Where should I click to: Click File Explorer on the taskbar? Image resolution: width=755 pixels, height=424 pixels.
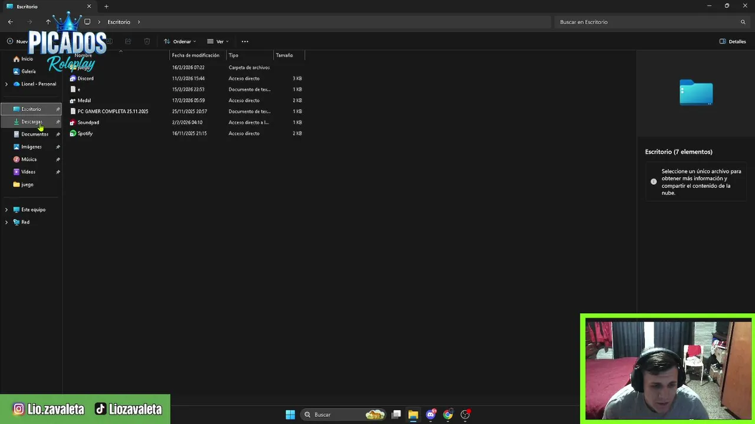pos(413,415)
